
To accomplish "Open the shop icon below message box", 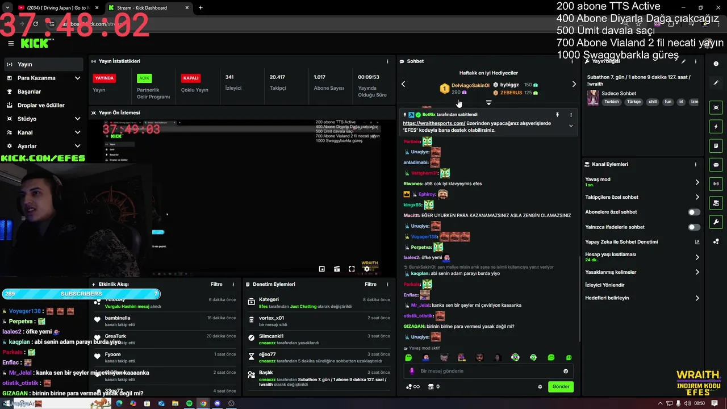I will pos(431,387).
